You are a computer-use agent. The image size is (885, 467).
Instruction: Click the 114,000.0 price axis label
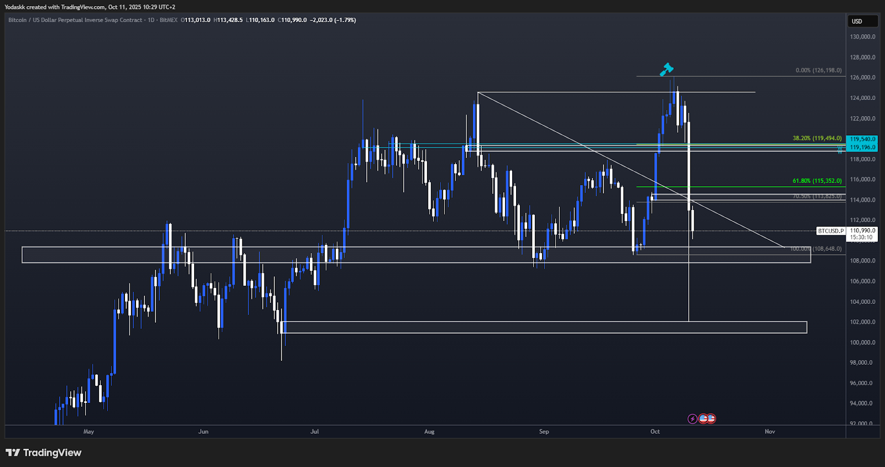pos(862,200)
